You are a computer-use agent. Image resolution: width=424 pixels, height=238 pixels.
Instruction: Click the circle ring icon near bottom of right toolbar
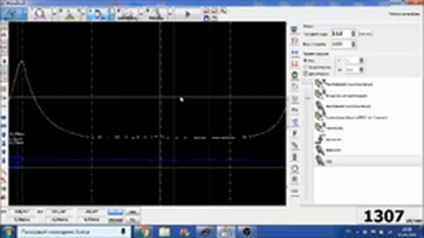[x=295, y=169]
